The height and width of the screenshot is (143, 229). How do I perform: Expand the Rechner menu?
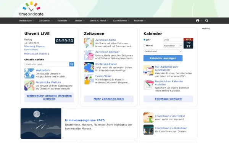[140, 21]
